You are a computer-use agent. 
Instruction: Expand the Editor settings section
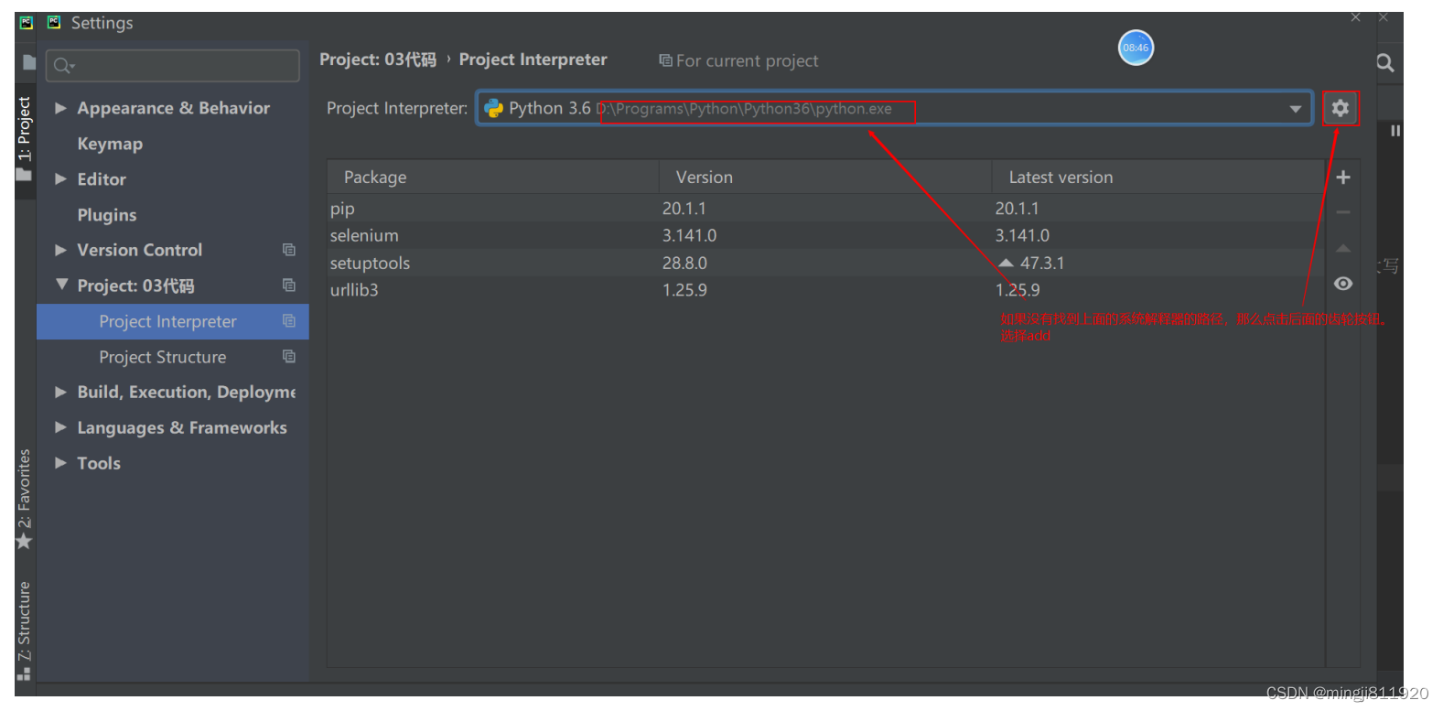pyautogui.click(x=60, y=179)
